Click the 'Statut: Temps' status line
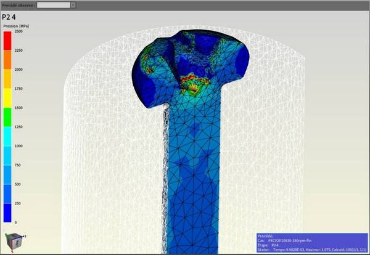Screen dimensions: 370x255 [312, 249]
